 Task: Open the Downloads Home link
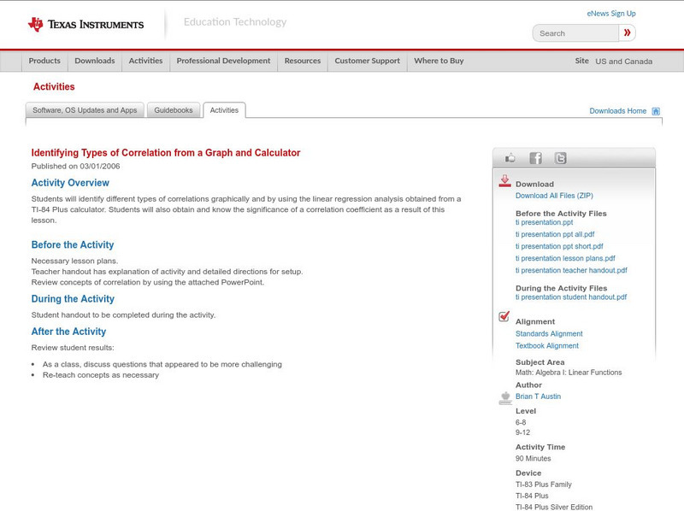coord(617,111)
